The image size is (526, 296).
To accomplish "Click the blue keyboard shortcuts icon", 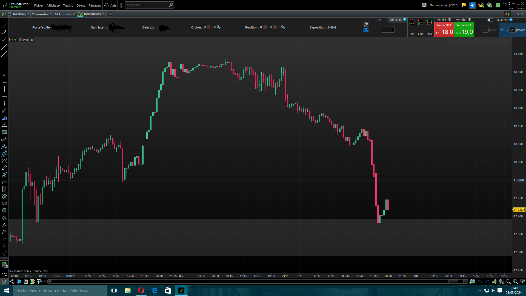I will 366,30.
